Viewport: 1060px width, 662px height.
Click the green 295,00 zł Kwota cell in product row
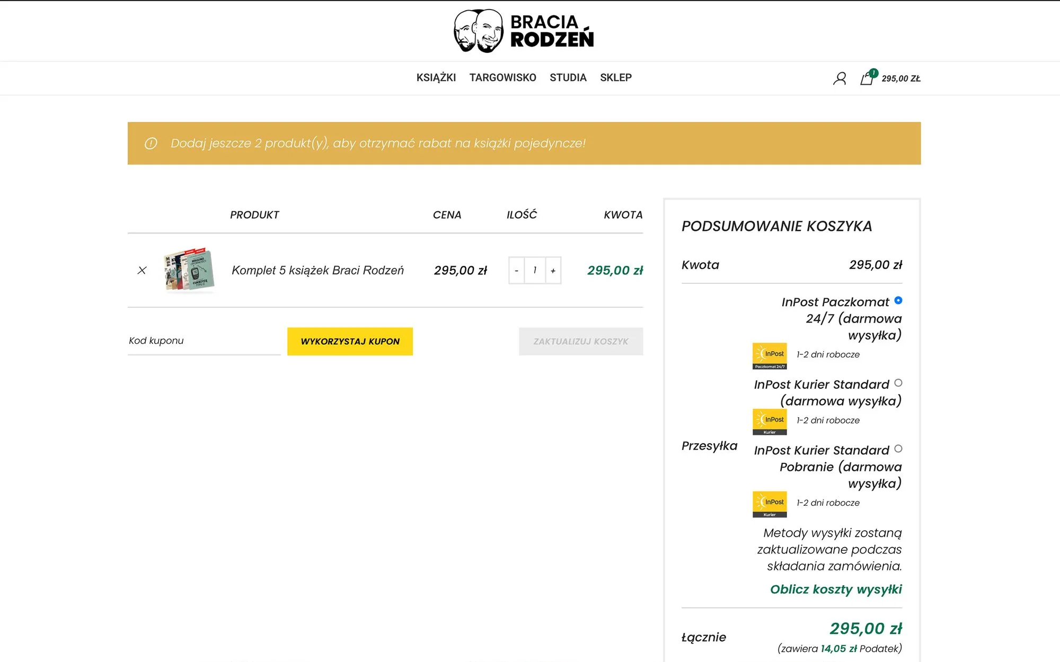click(615, 271)
